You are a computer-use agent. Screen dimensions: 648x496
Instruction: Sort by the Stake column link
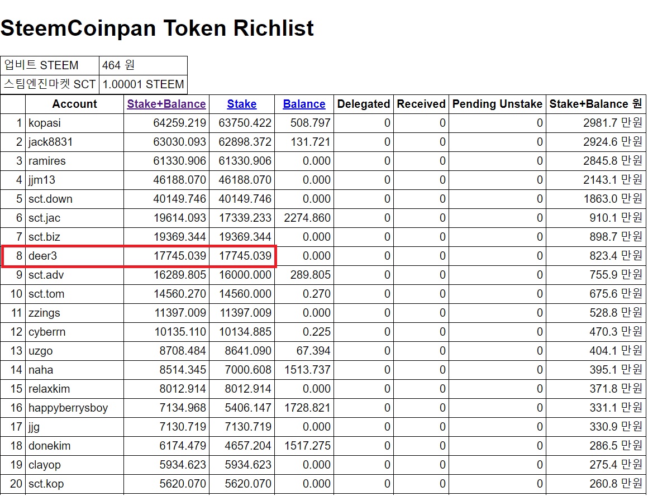242,104
